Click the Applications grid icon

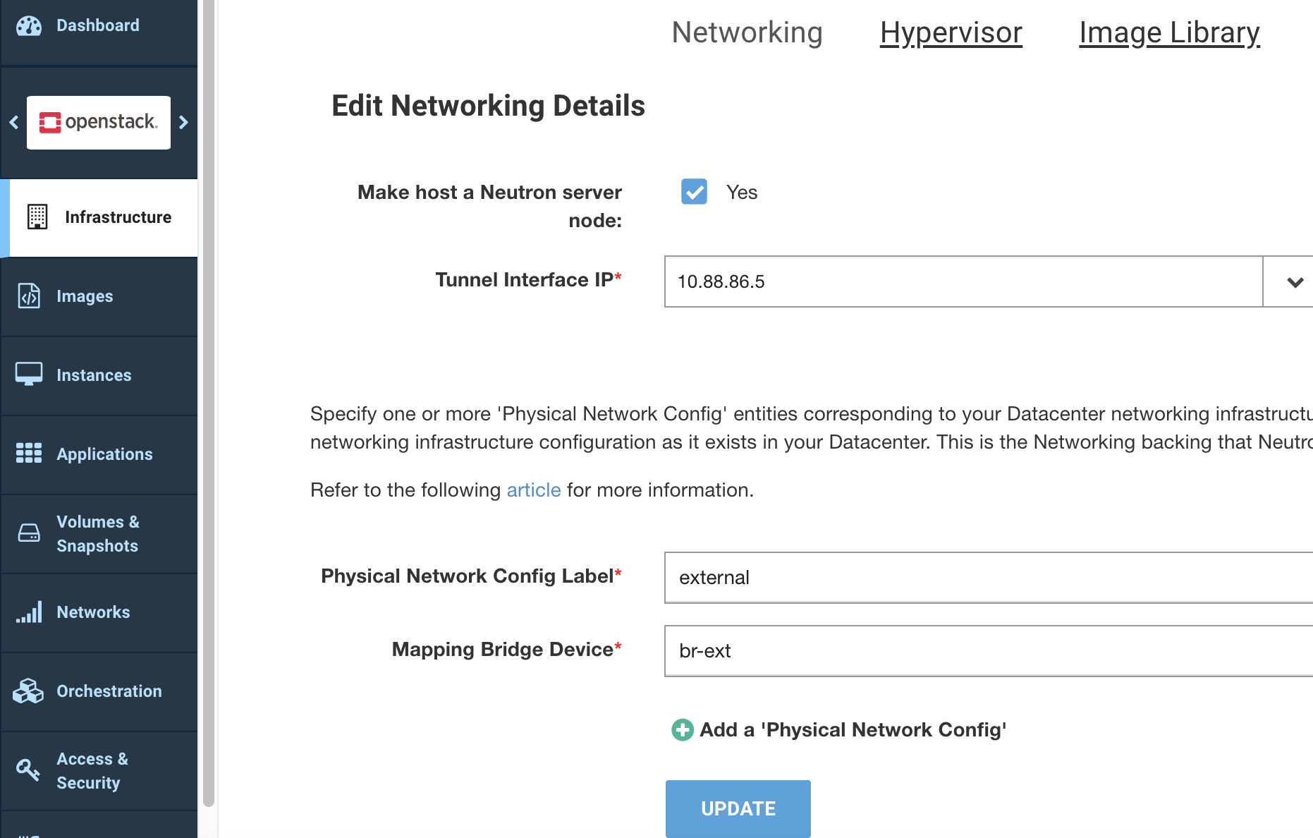click(x=29, y=454)
